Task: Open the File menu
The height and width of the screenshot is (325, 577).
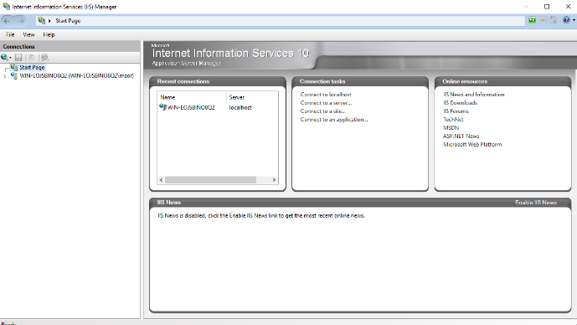Action: click(10, 34)
